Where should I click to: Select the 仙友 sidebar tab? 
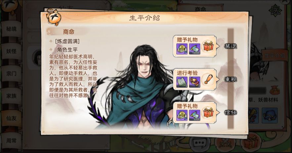pos(11,118)
